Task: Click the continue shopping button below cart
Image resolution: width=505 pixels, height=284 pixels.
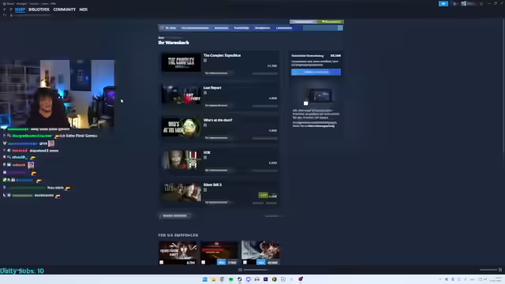Action: (175, 215)
